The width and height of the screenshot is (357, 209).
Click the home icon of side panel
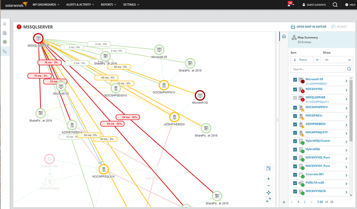tap(284, 36)
